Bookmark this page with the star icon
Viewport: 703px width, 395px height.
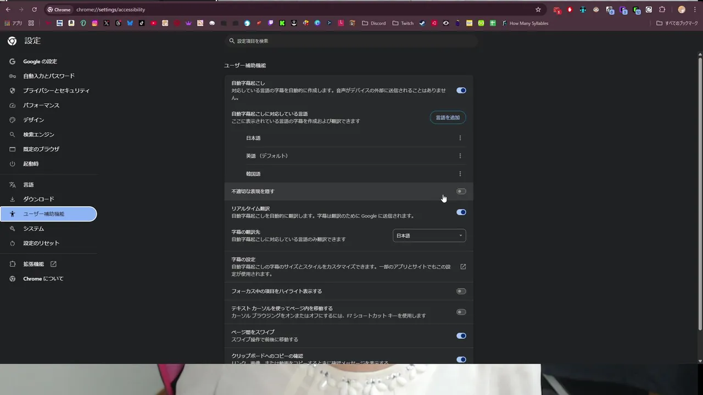[x=538, y=9]
